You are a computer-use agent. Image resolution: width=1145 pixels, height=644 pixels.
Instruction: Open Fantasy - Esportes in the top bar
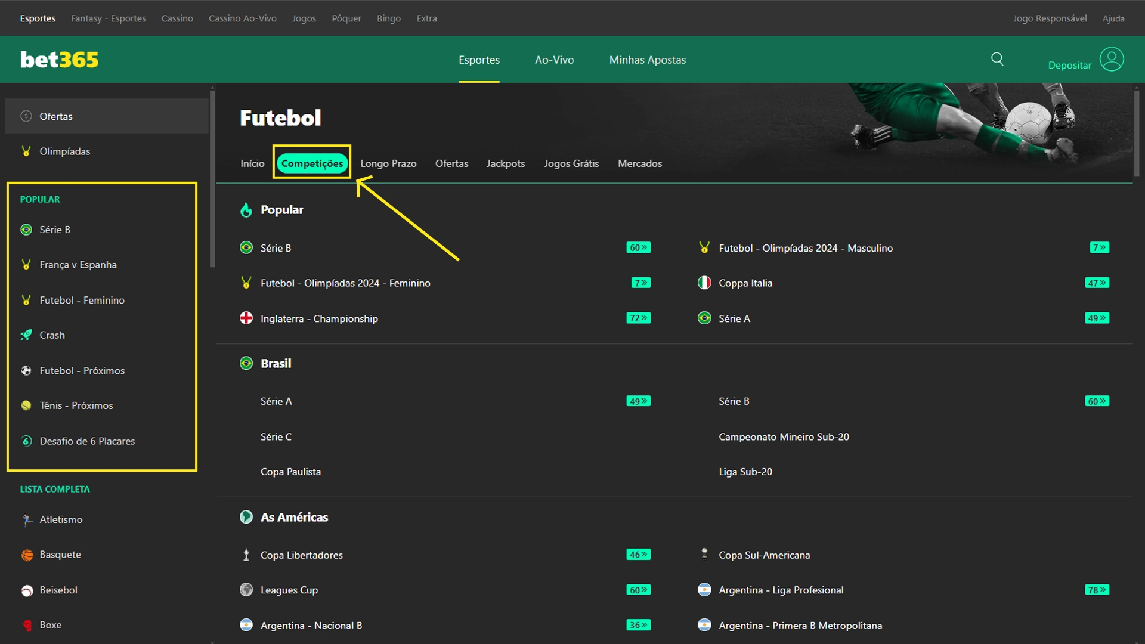click(108, 18)
